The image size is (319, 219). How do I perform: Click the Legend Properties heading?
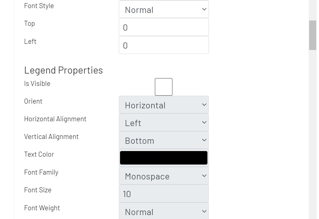(x=64, y=70)
